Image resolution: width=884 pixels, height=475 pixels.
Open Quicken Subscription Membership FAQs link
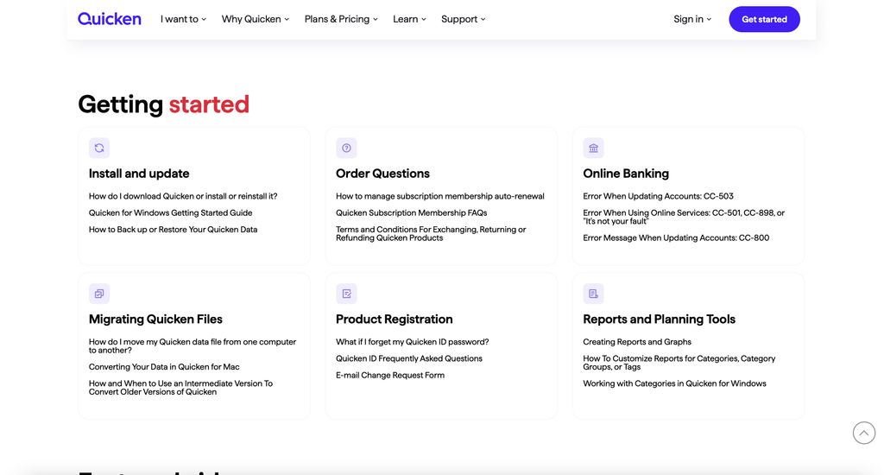[411, 212]
